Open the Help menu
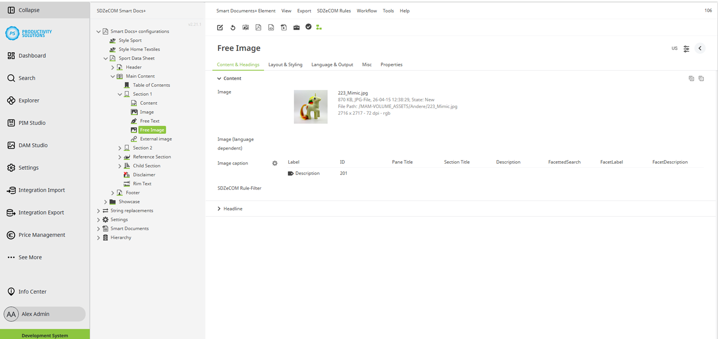The width and height of the screenshot is (718, 339). pyautogui.click(x=405, y=11)
